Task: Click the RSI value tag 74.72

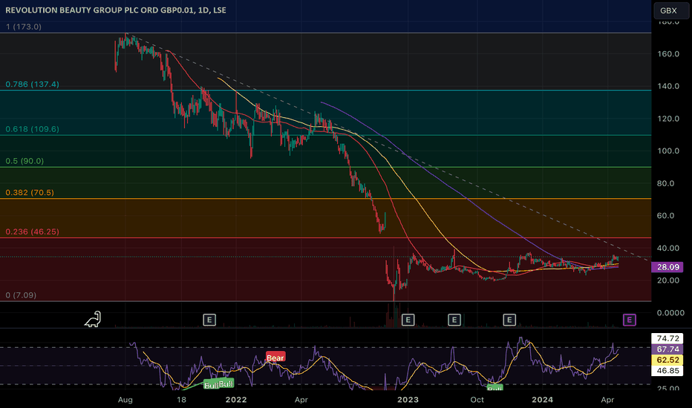Action: tap(667, 338)
